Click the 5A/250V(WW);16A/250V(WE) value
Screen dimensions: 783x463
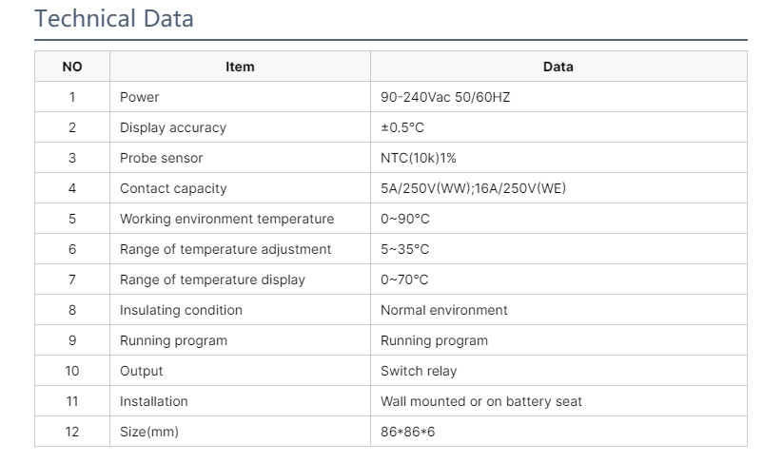(473, 188)
